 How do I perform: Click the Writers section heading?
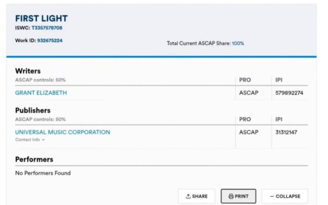tap(28, 71)
